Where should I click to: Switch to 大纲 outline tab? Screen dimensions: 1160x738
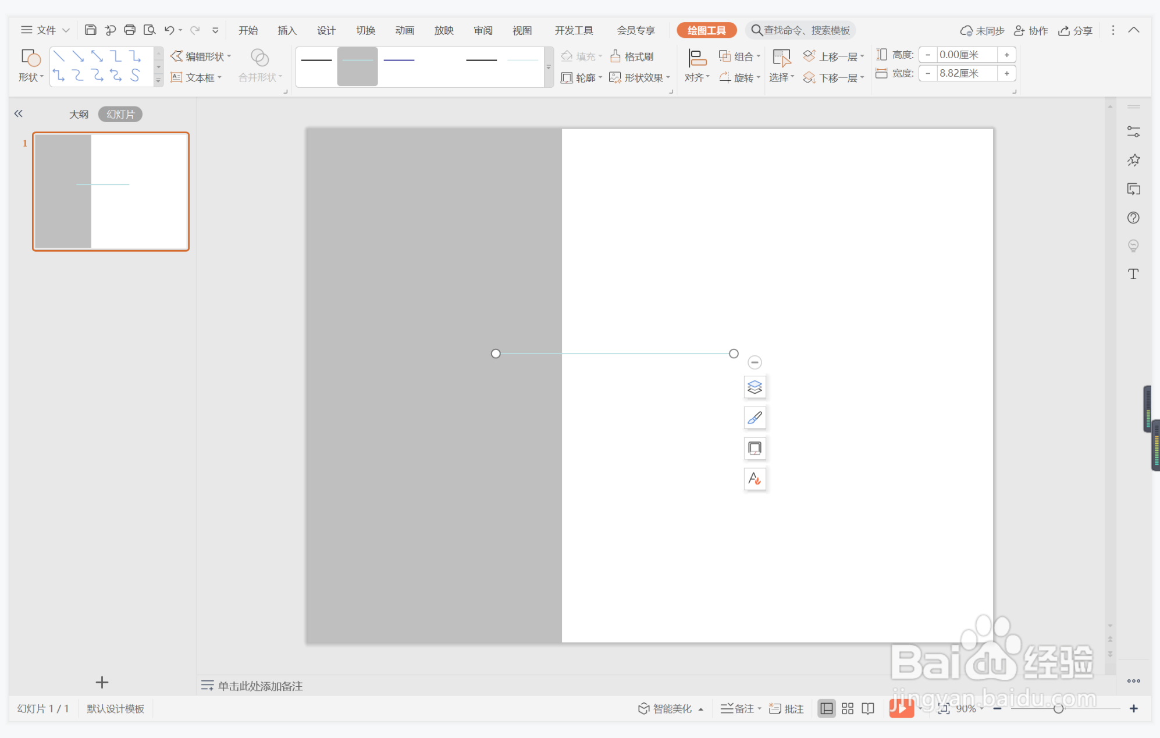click(x=79, y=114)
